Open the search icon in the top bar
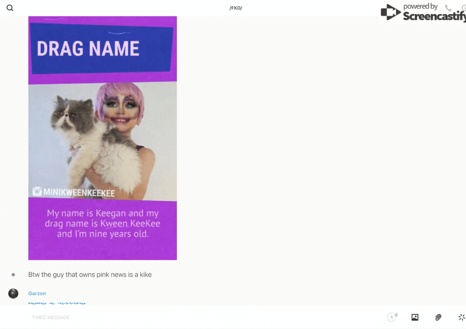The width and height of the screenshot is (466, 329). coord(10,8)
